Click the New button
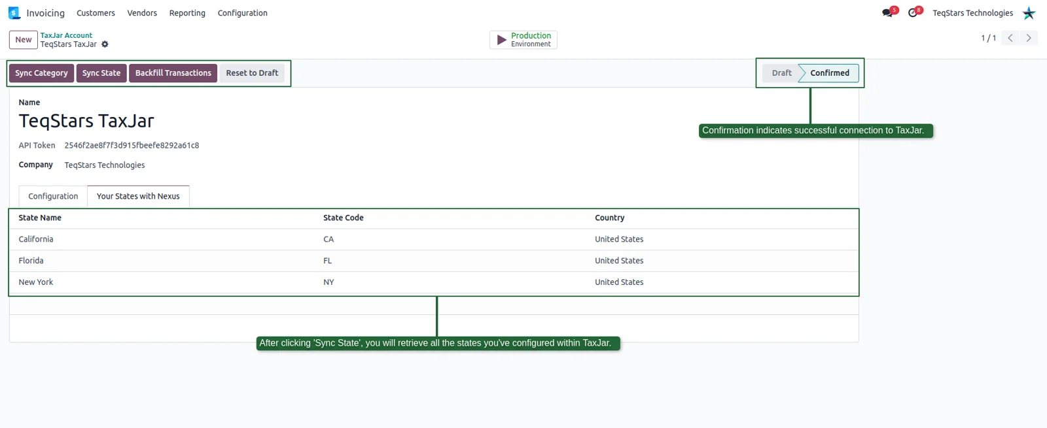Screen dimensions: 1047x428 pyautogui.click(x=24, y=40)
